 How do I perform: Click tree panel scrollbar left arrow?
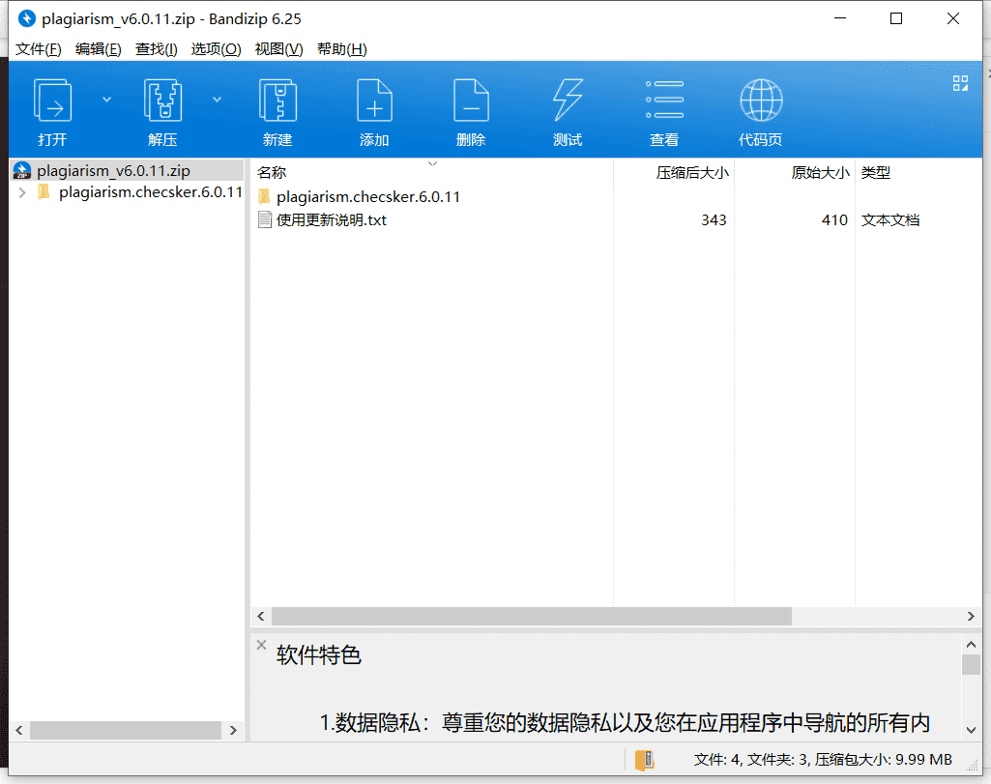[19, 730]
